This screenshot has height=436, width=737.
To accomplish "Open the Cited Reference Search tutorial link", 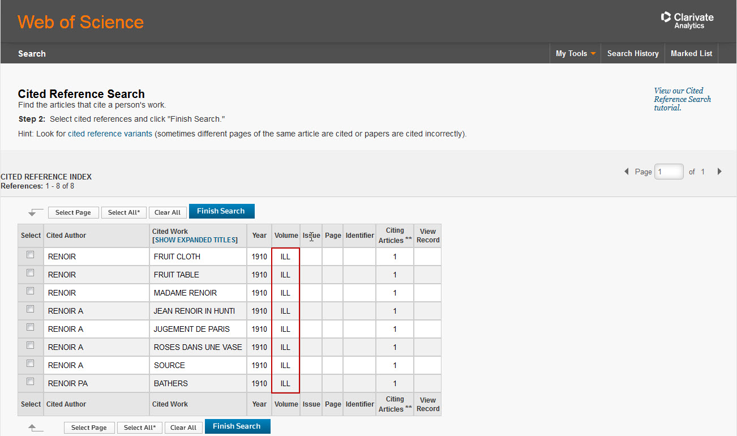I will tap(682, 99).
